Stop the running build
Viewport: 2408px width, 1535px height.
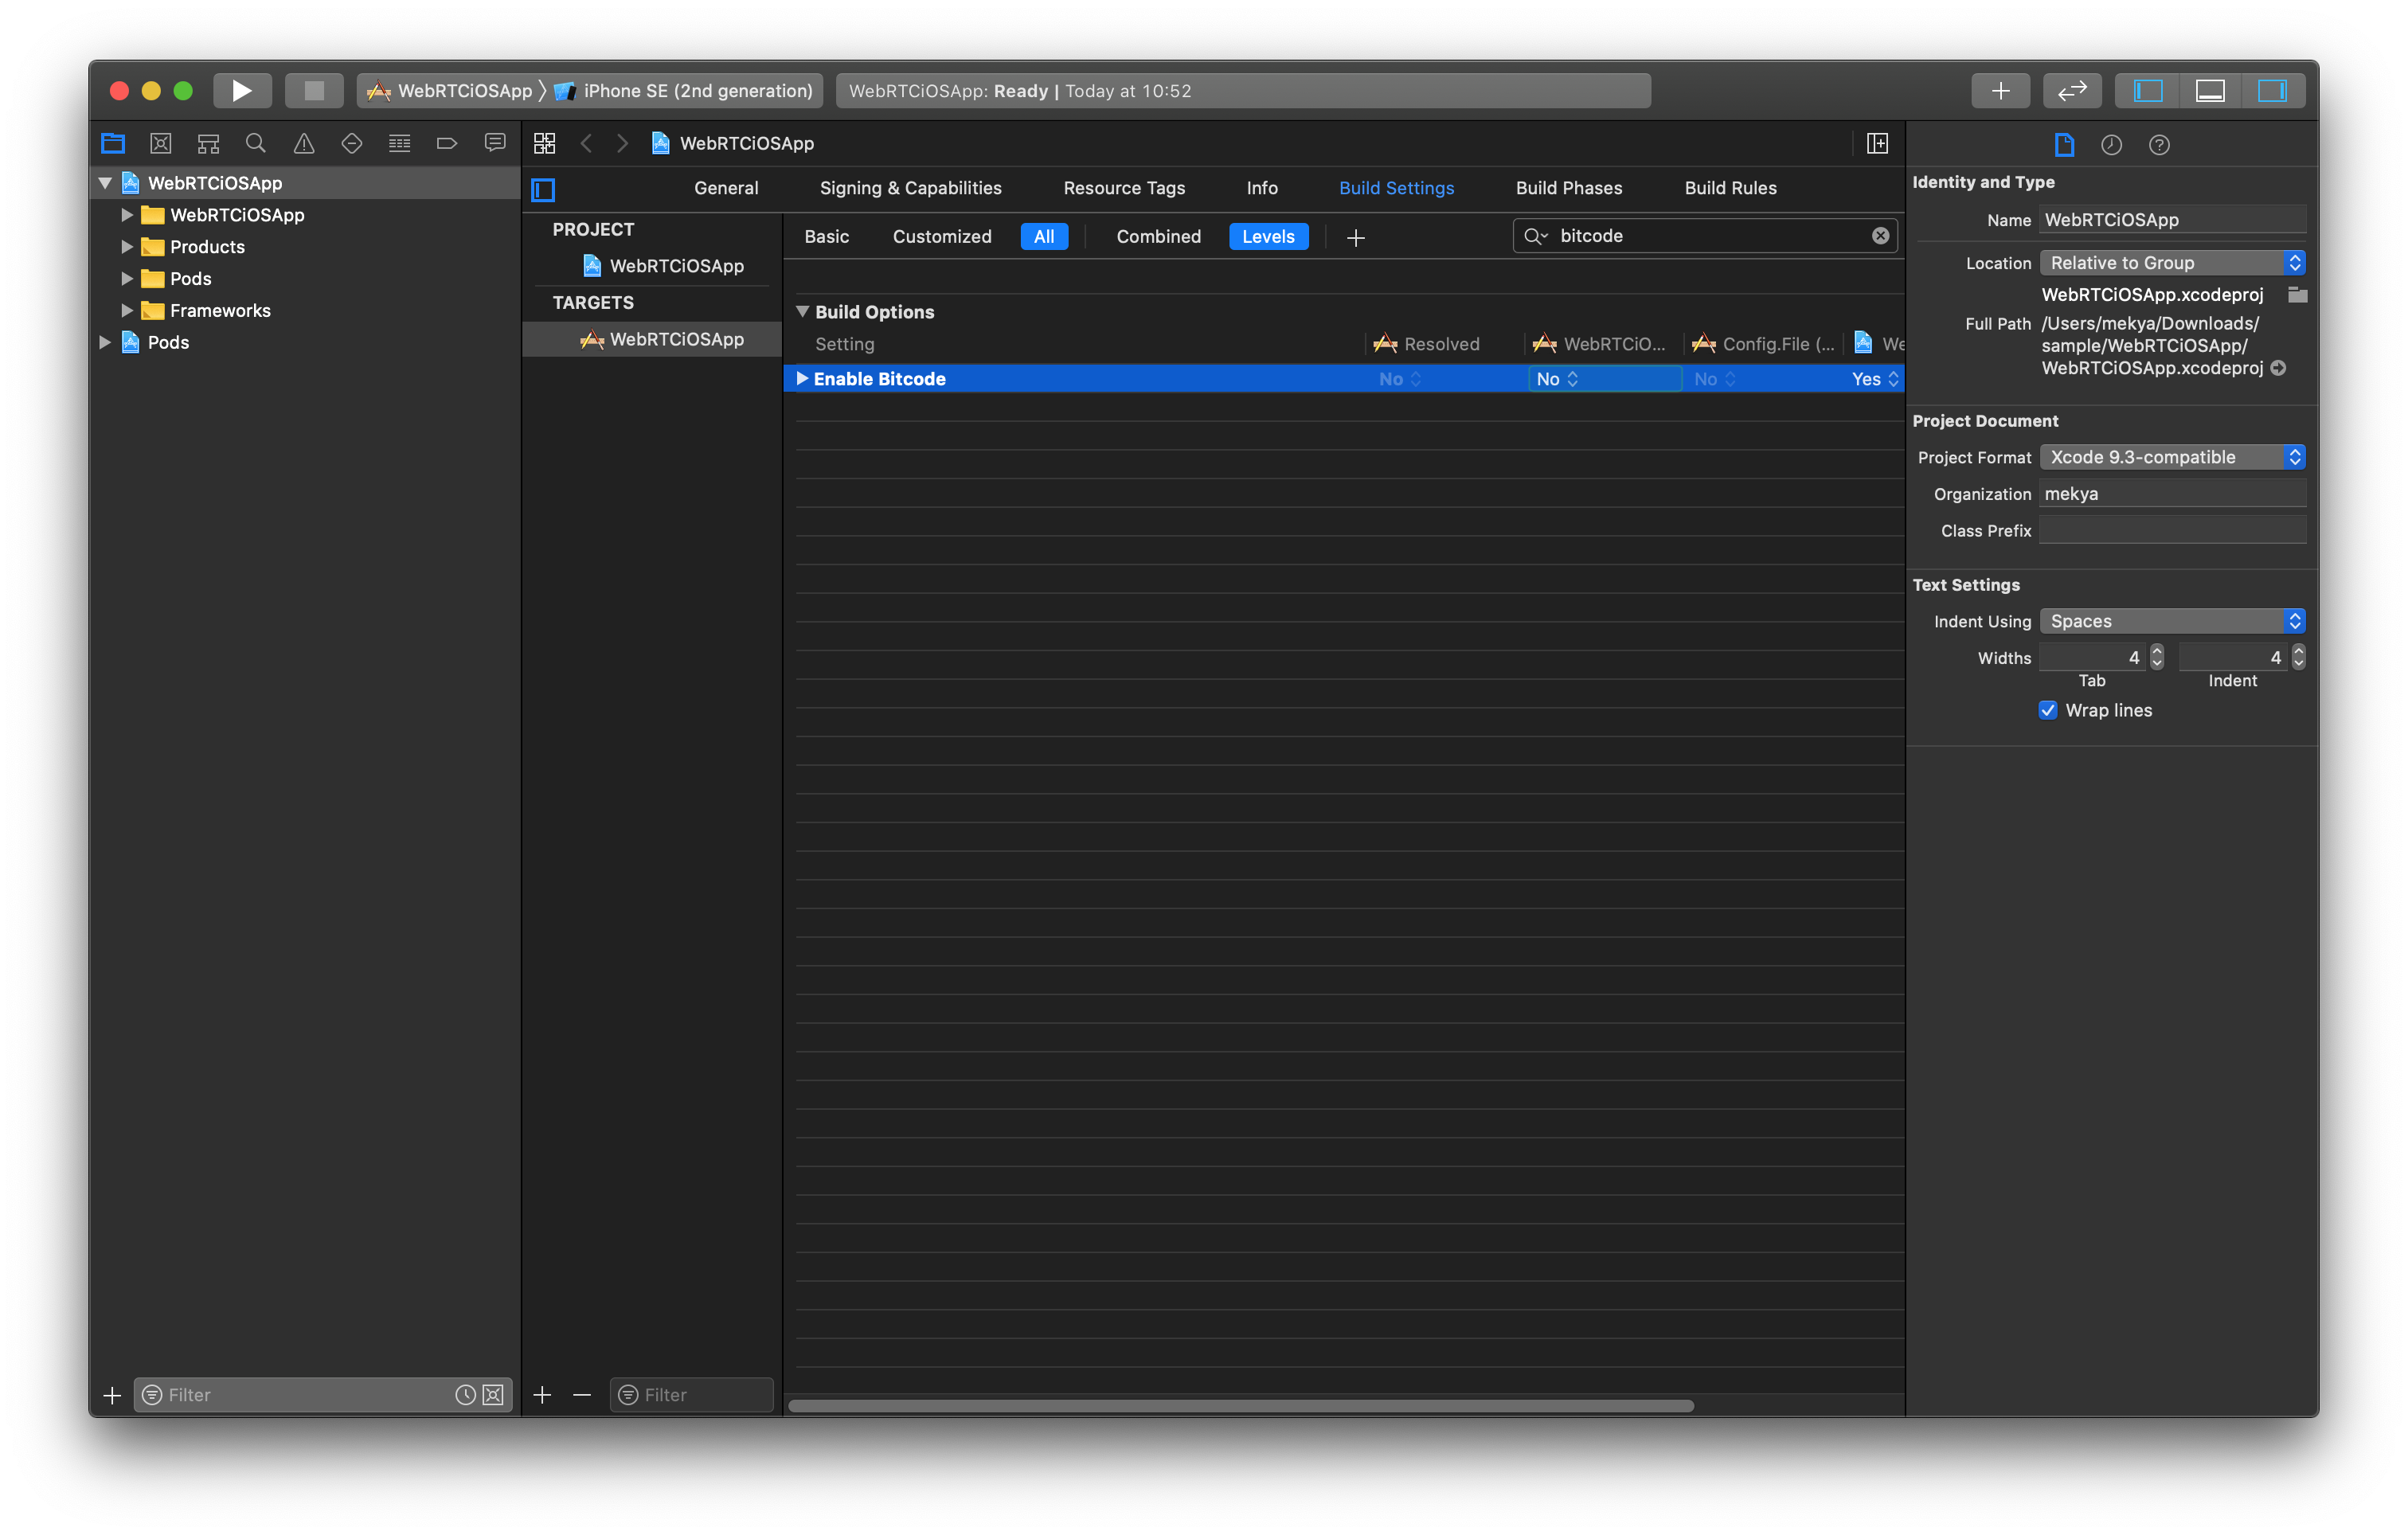click(314, 91)
